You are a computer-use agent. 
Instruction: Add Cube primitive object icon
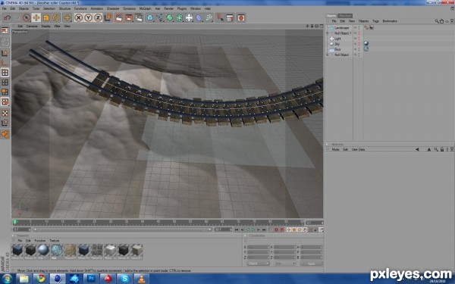149,17
